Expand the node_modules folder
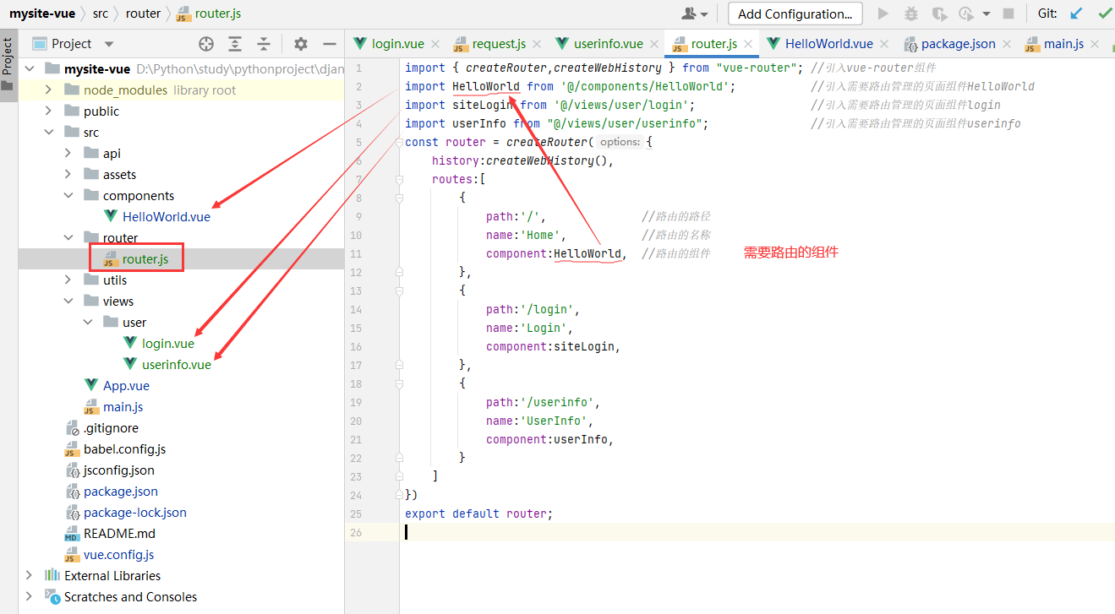The image size is (1115, 614). 48,90
